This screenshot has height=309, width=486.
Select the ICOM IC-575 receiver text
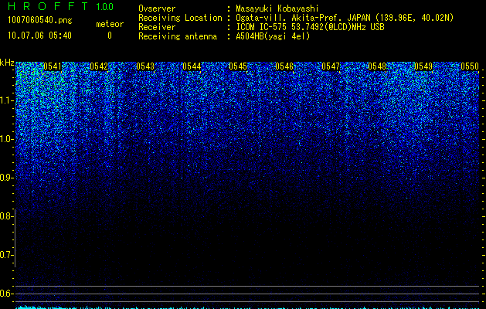(310, 27)
